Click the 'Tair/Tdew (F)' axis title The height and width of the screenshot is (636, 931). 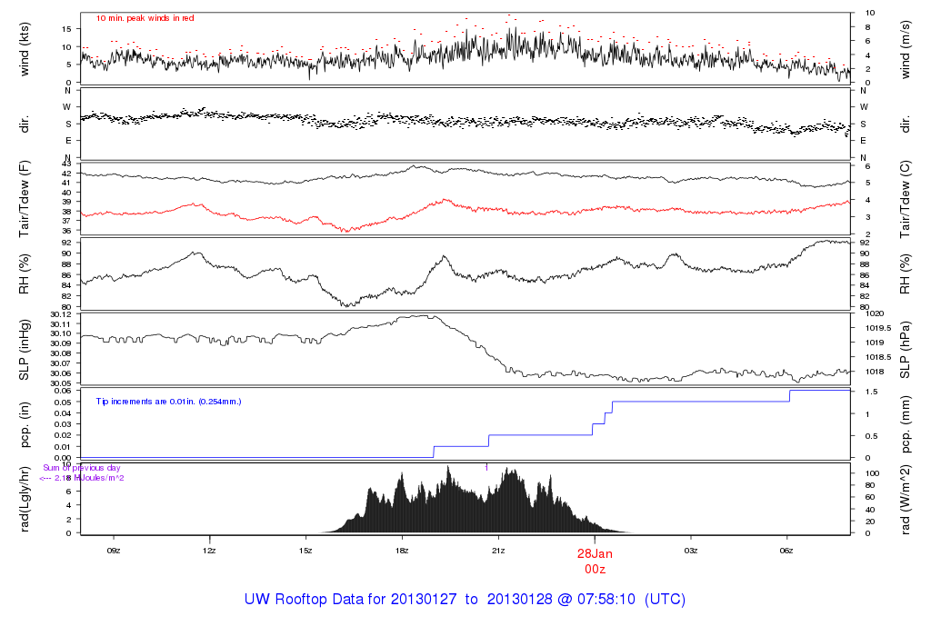click(25, 199)
